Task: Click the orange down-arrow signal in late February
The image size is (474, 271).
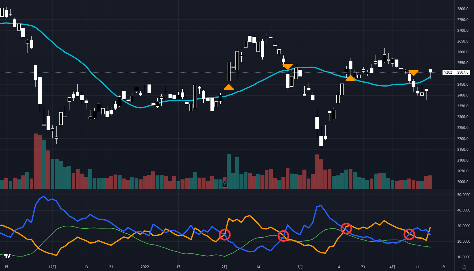Action: [287, 67]
